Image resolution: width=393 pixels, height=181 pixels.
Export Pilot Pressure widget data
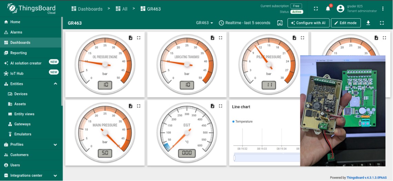tap(294, 38)
